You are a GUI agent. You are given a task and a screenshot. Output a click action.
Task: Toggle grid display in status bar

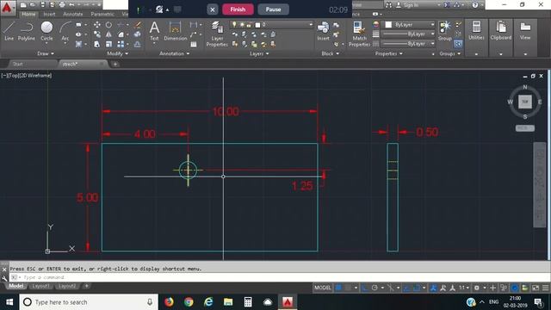338,288
